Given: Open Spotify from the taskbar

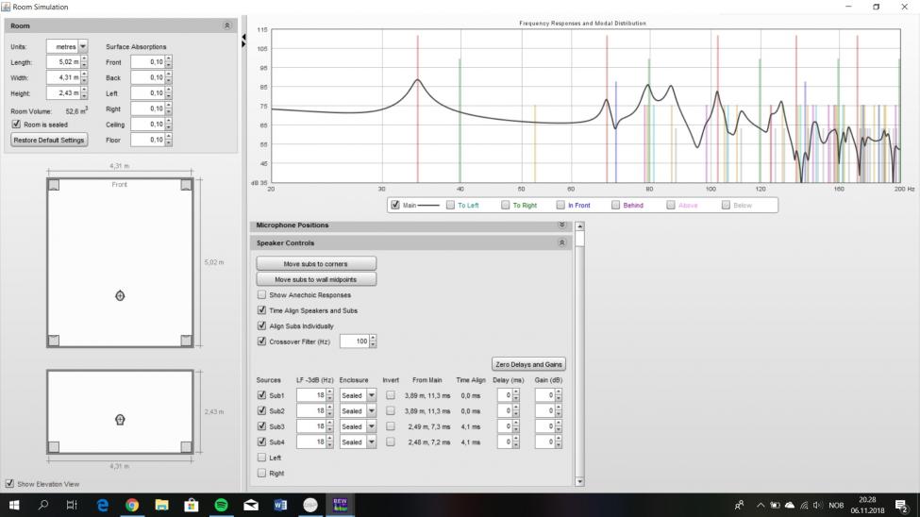Looking at the screenshot, I should point(221,505).
